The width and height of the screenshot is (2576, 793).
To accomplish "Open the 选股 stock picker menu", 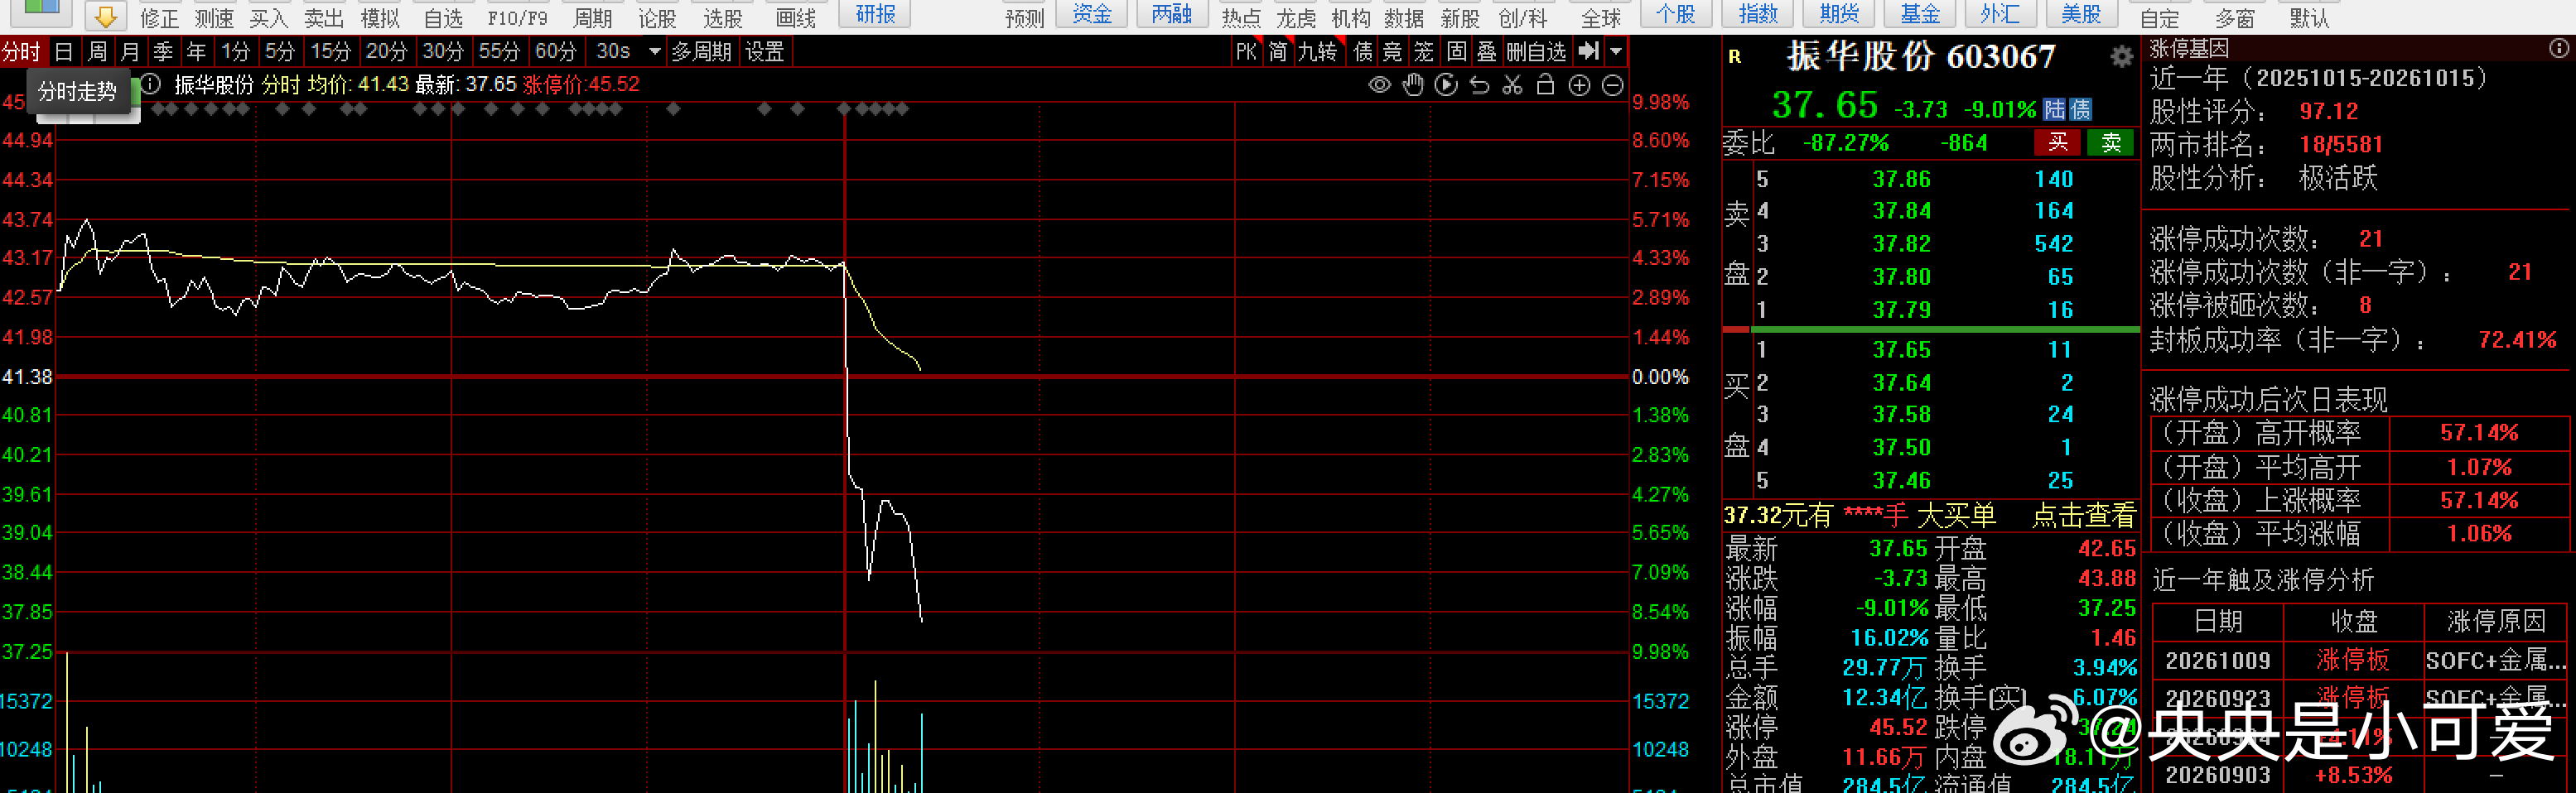I will pos(722,18).
